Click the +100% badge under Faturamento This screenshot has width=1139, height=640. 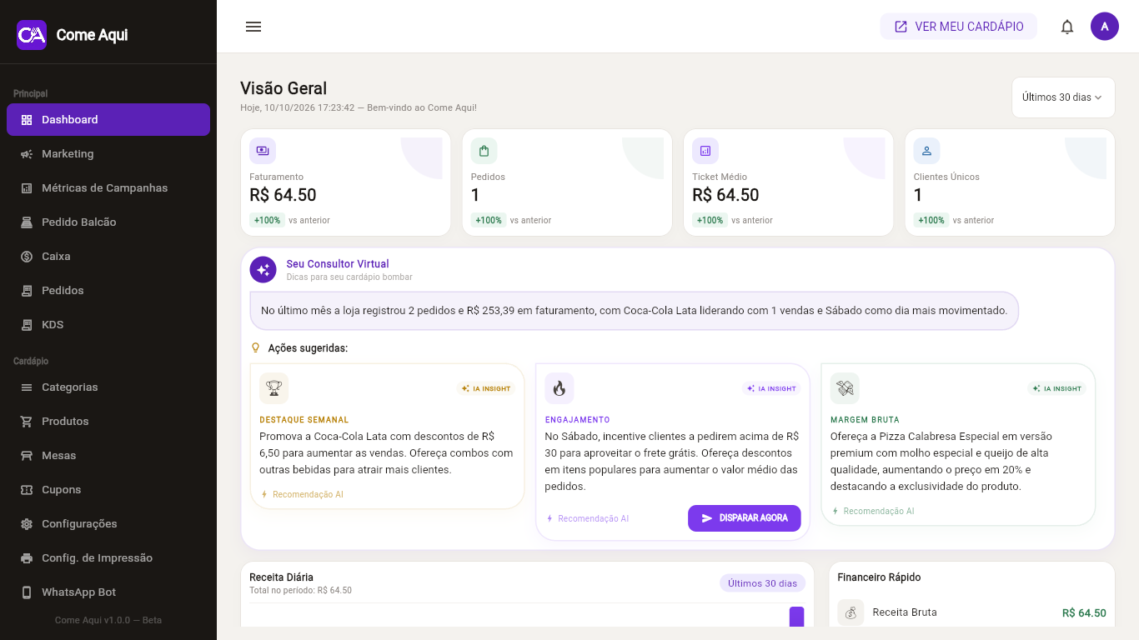coord(267,220)
